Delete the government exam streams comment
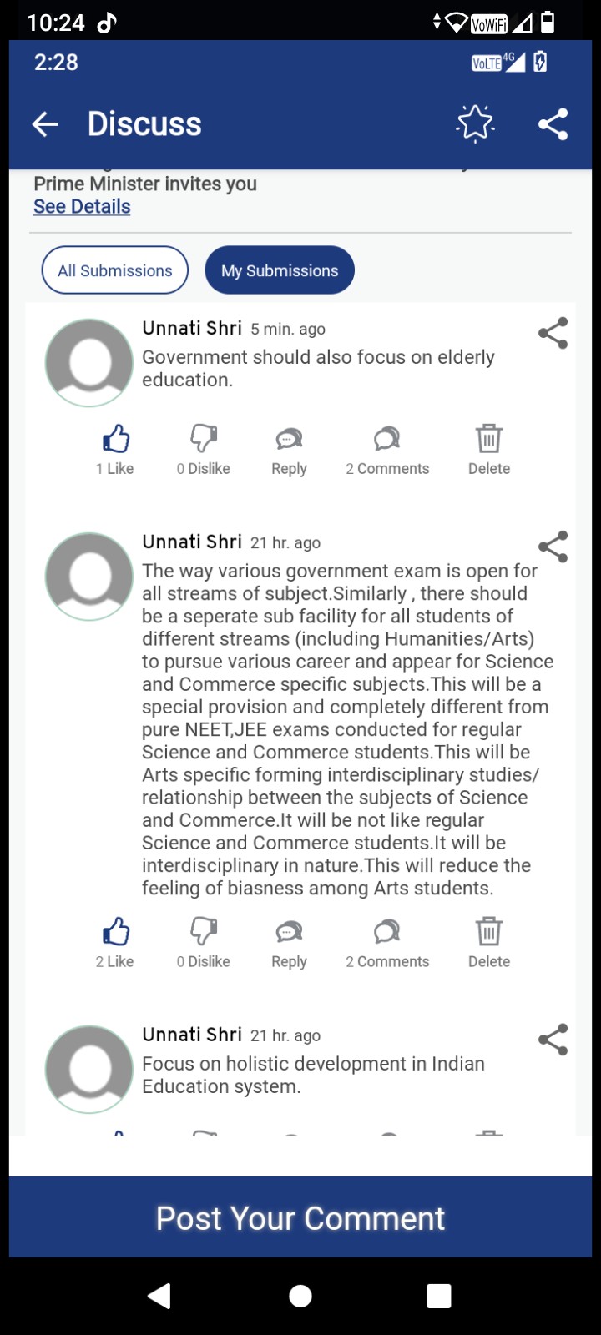Image resolution: width=601 pixels, height=1335 pixels. [489, 943]
